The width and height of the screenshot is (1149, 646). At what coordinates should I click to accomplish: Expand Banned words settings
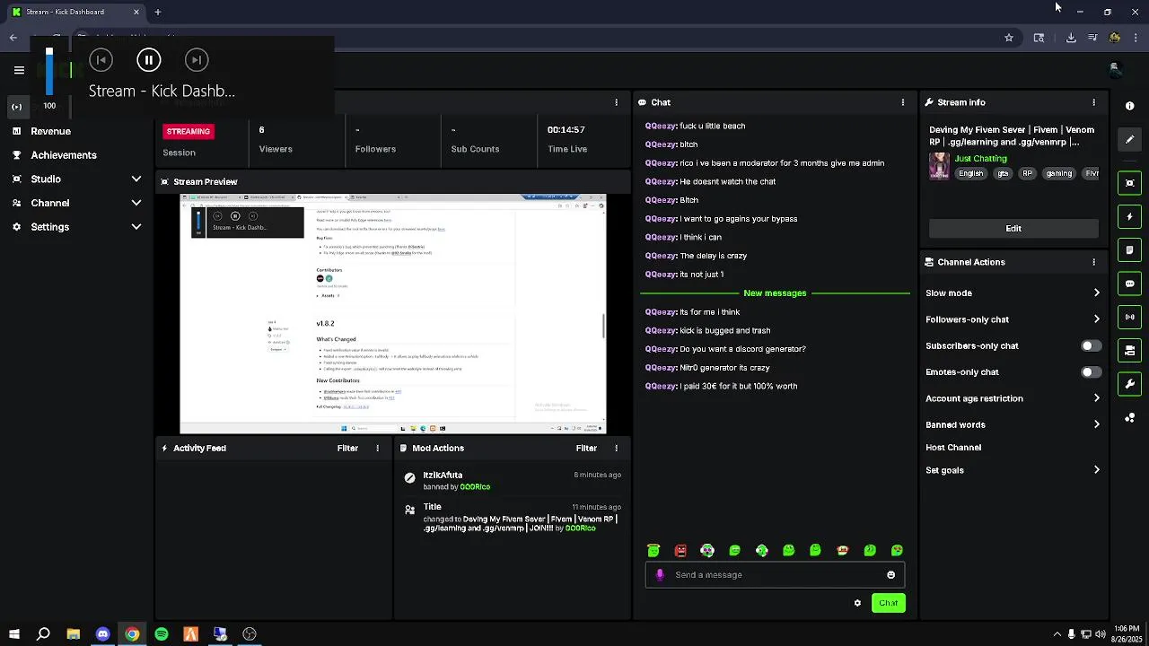click(1096, 424)
